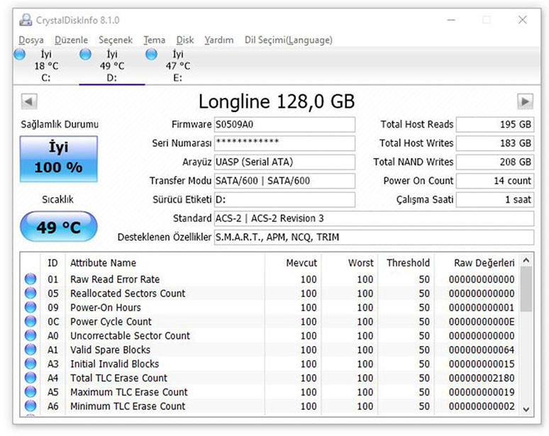Open the Dosya menu
Viewport: 549px width, 436px height.
point(31,40)
